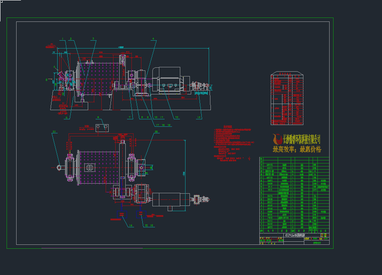Click the yellow slogan text below the company name
This screenshot has width=382, height=275.
(297, 149)
